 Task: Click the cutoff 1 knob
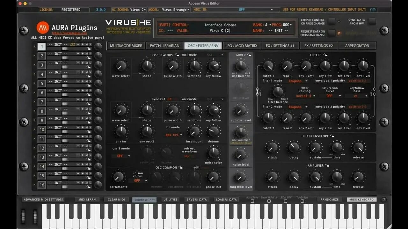[268, 66]
